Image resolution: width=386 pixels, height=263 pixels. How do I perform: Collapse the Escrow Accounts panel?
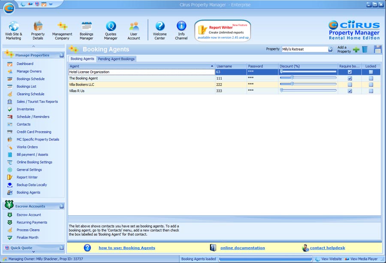point(61,206)
